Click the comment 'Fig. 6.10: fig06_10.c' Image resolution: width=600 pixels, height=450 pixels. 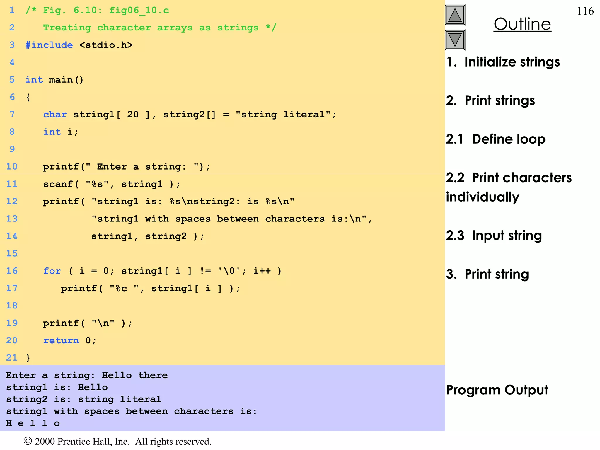(x=98, y=11)
